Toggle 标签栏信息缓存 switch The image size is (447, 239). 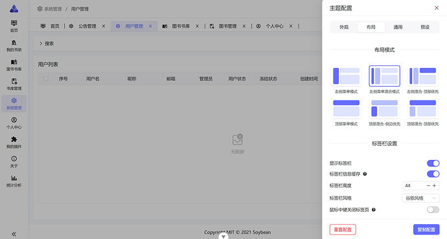pyautogui.click(x=433, y=174)
